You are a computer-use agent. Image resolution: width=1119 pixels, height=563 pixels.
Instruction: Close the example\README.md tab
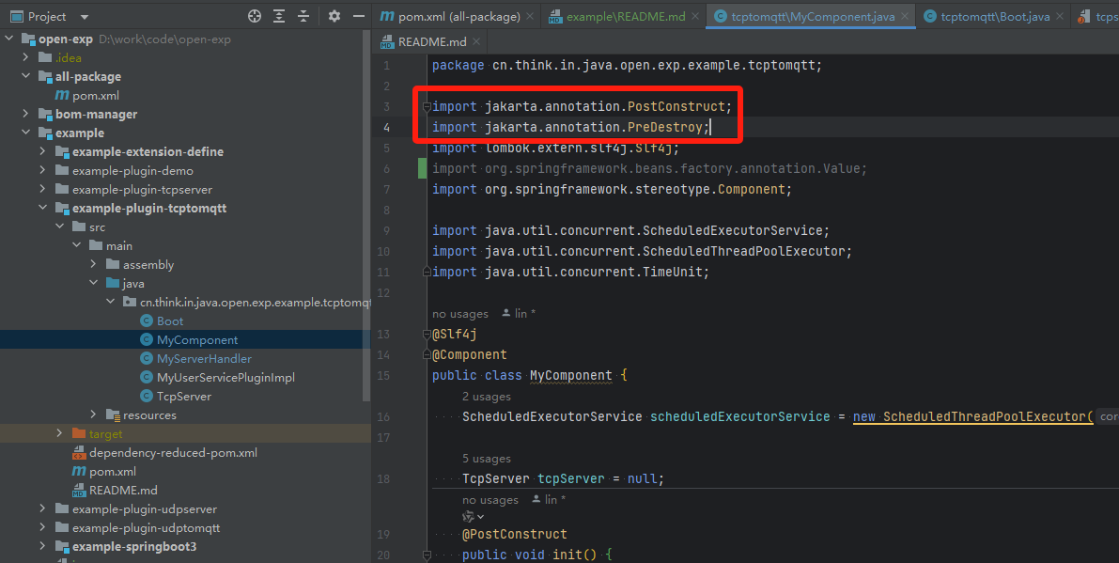point(695,16)
